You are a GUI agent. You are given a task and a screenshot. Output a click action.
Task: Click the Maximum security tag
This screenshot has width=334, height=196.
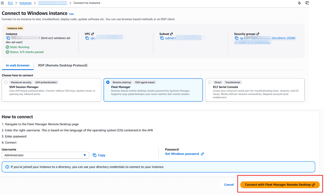click(x=21, y=83)
